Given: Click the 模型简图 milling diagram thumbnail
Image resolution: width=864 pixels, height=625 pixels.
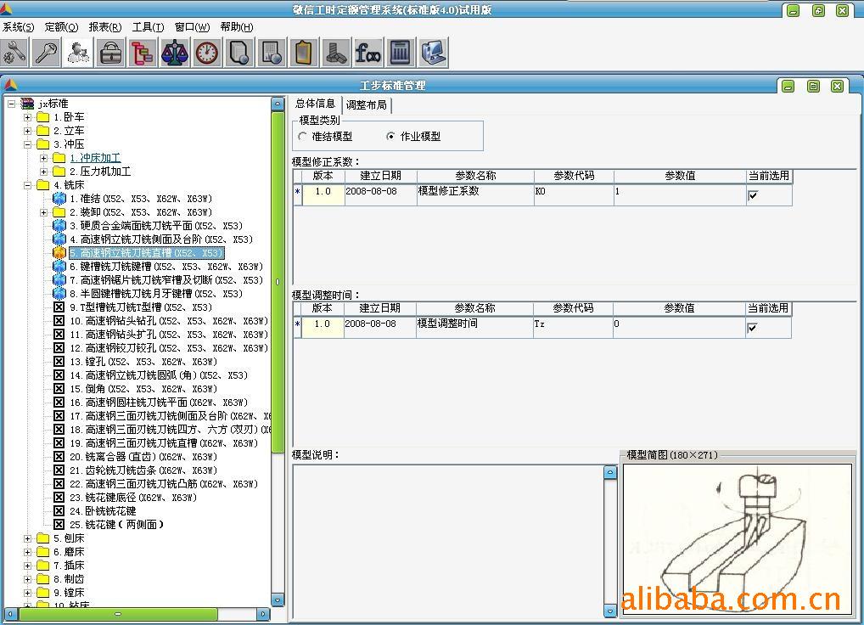Looking at the screenshot, I should tap(738, 539).
